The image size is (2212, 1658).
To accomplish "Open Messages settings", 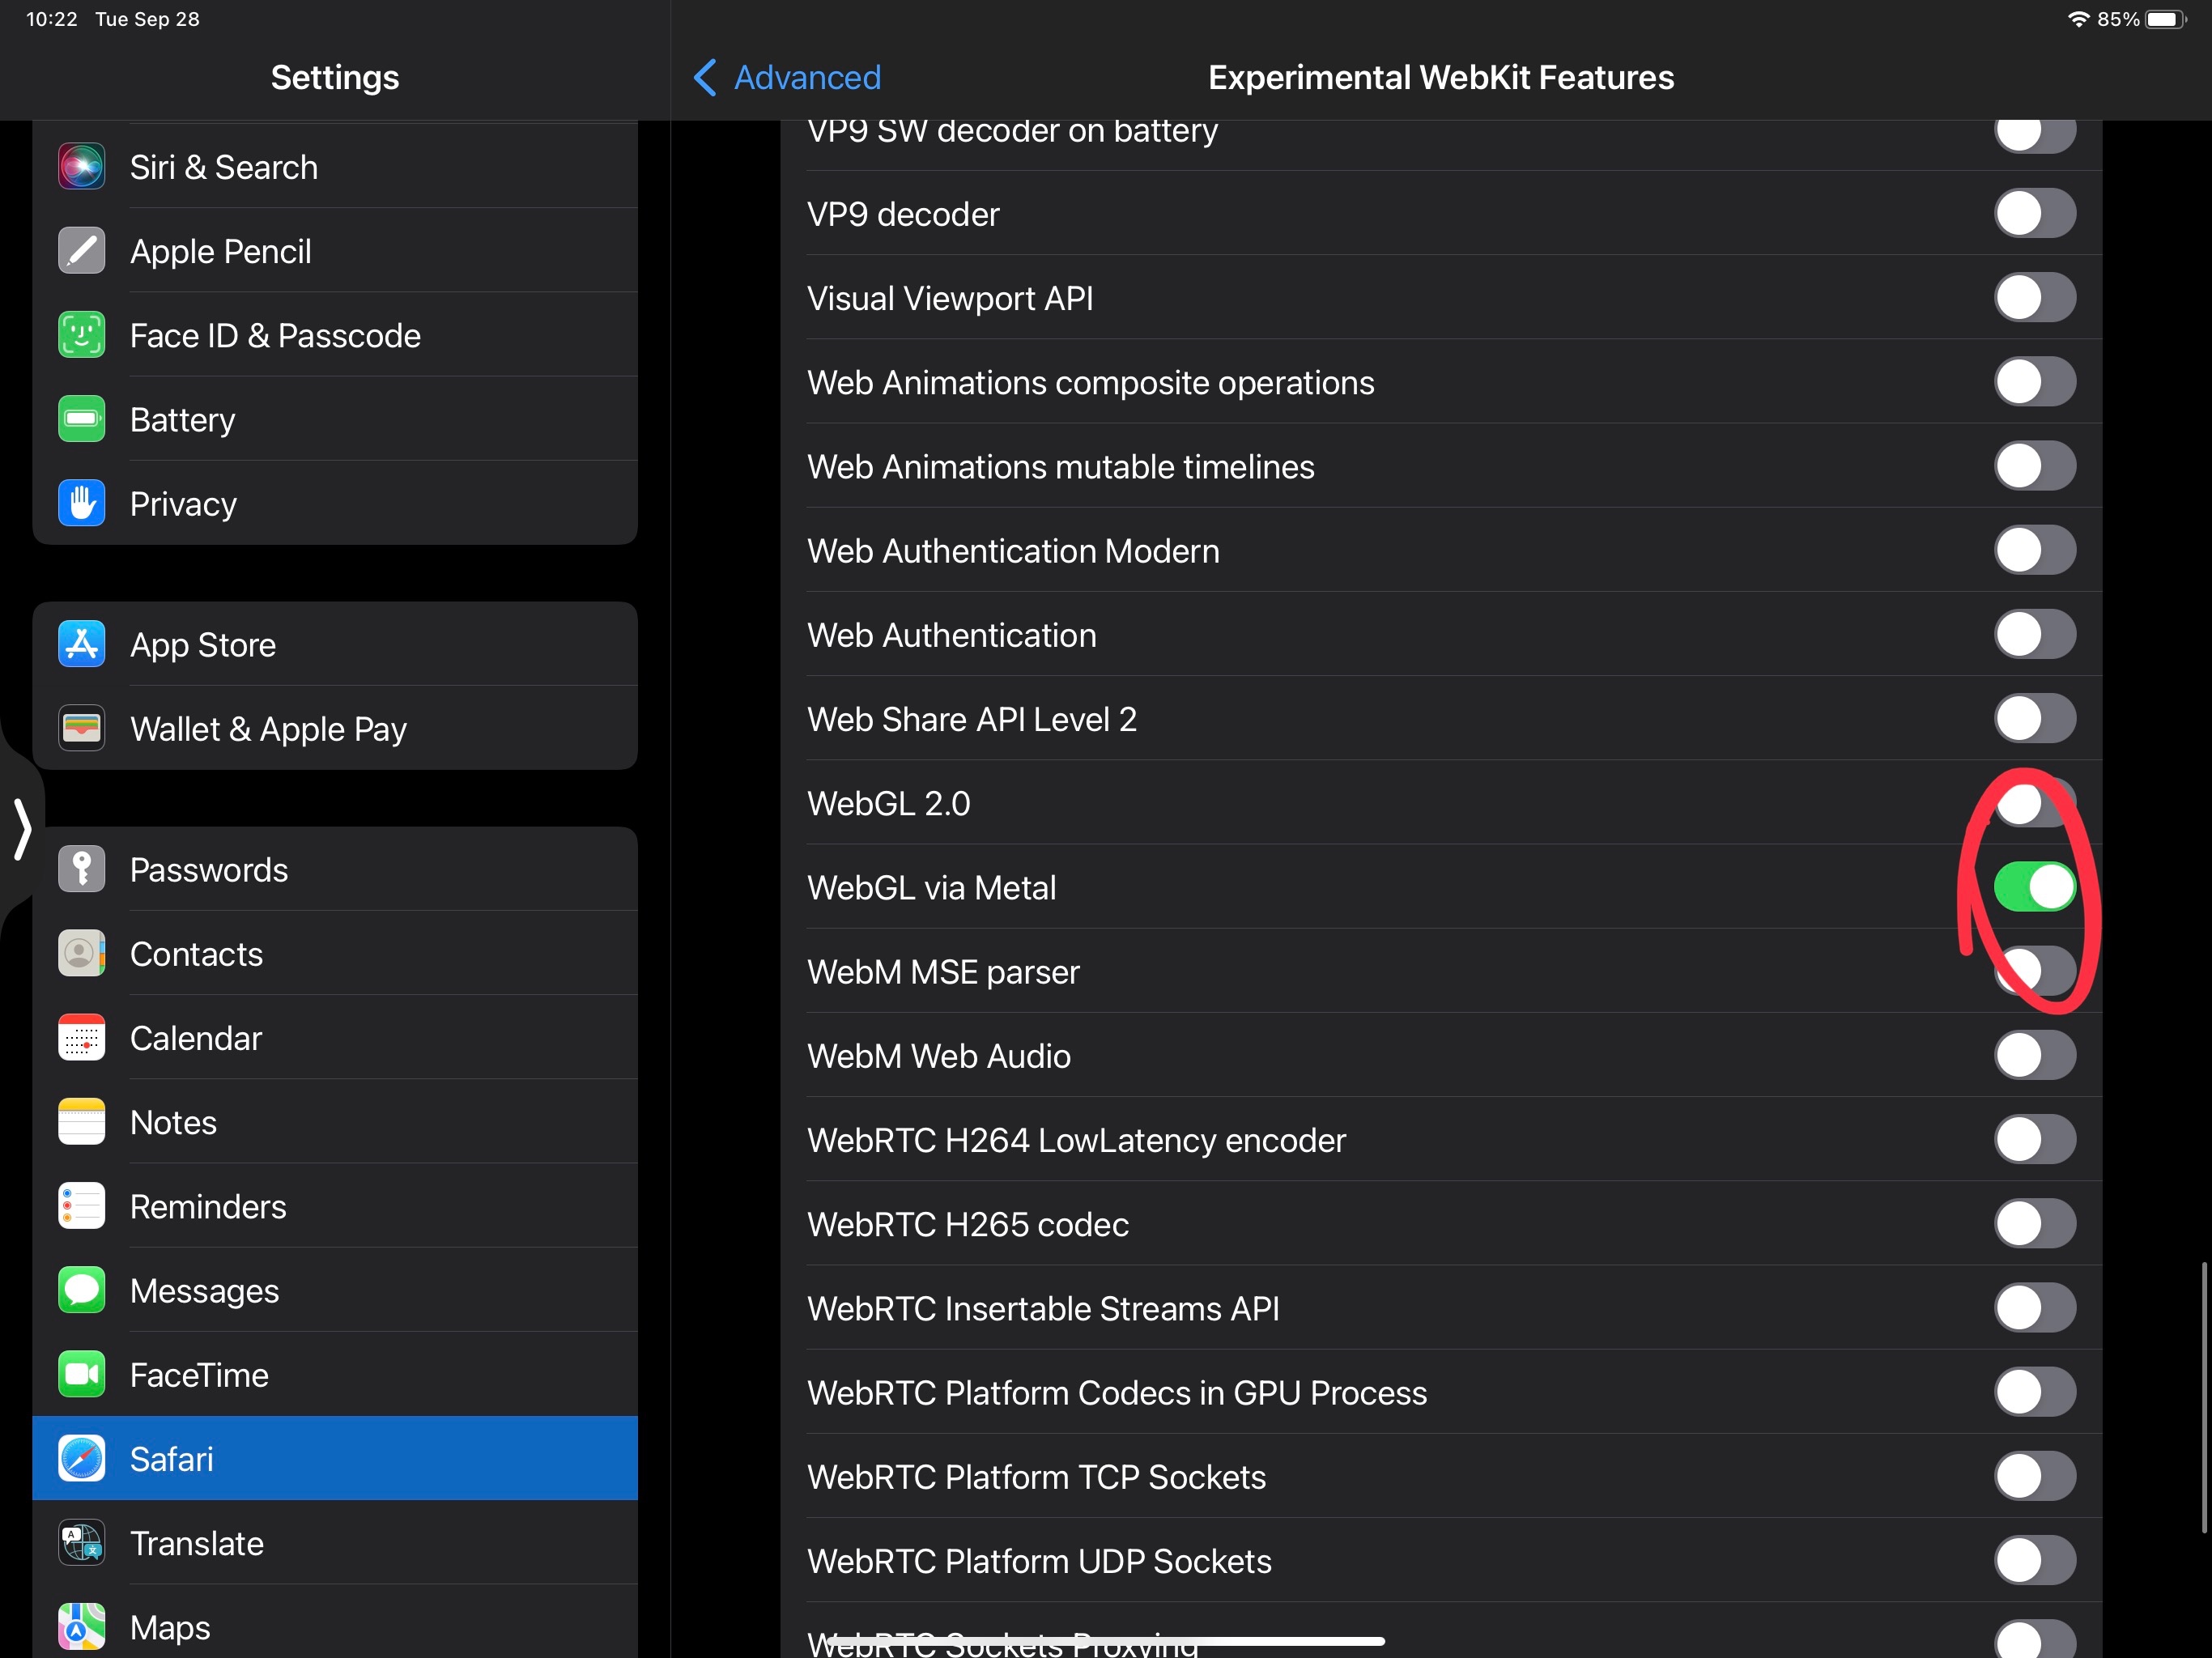I will 335,1290.
